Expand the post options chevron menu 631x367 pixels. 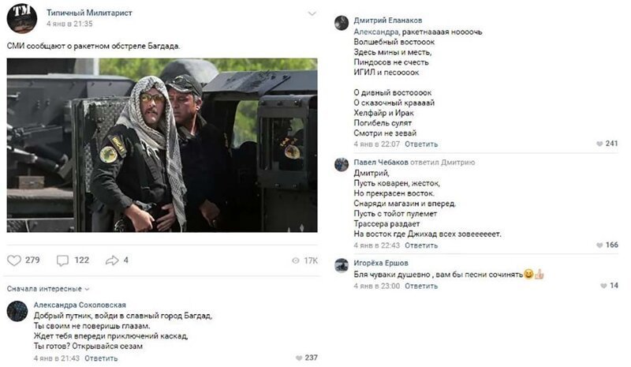click(x=312, y=13)
